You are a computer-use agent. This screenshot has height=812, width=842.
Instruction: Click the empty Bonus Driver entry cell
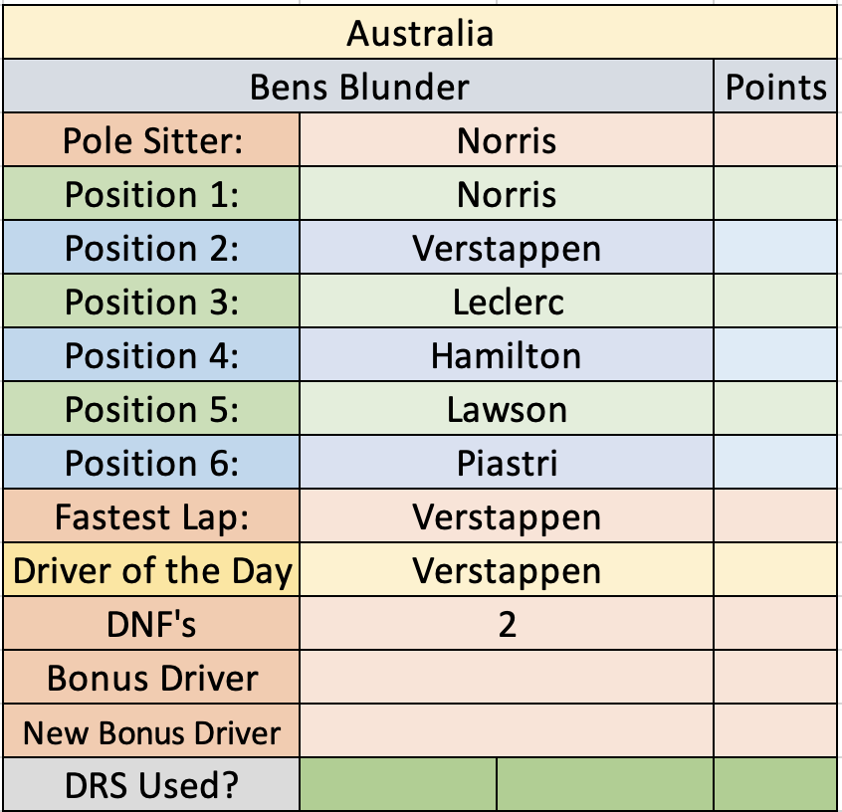tap(507, 677)
